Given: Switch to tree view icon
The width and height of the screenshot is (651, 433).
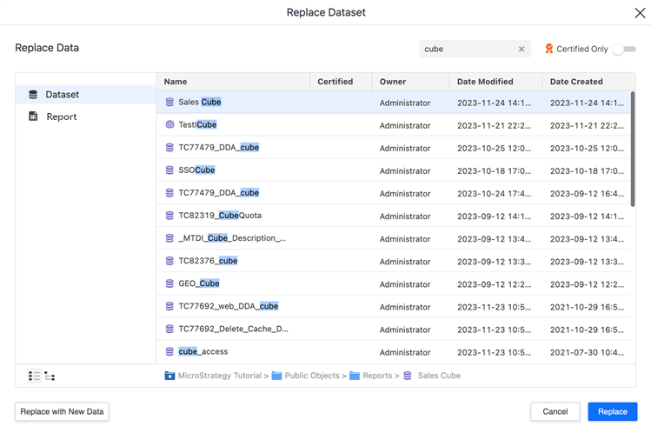Looking at the screenshot, I should (50, 376).
